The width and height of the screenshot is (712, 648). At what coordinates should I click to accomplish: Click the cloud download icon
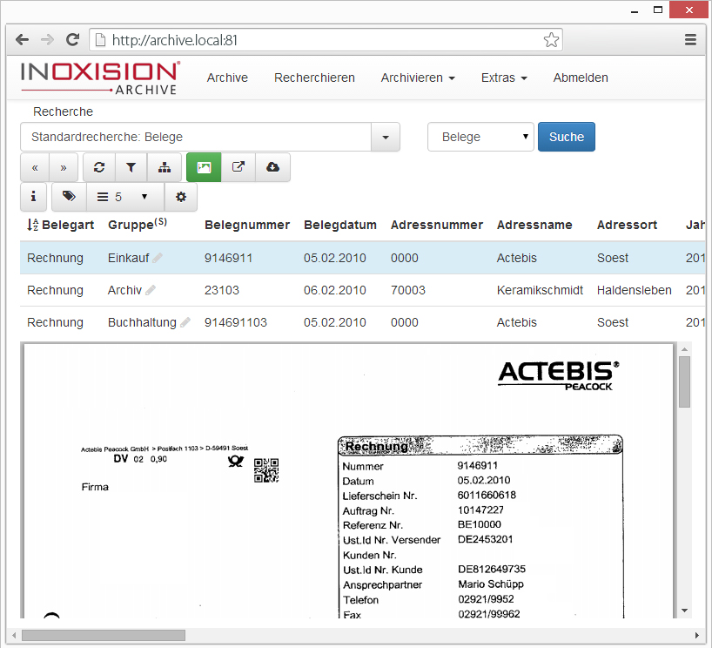(x=272, y=167)
